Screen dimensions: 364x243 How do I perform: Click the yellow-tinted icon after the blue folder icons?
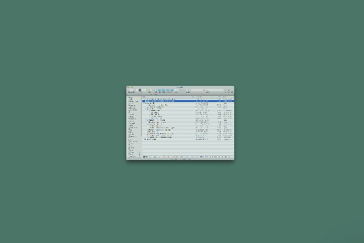177,90
